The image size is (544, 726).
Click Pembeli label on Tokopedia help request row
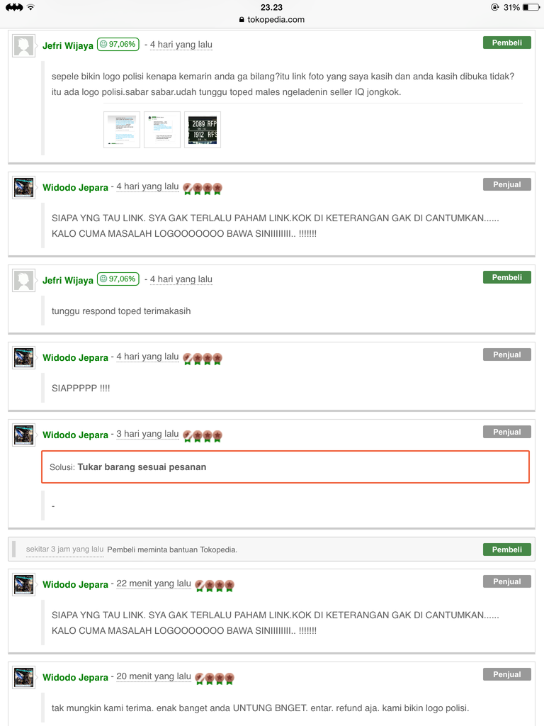point(507,549)
